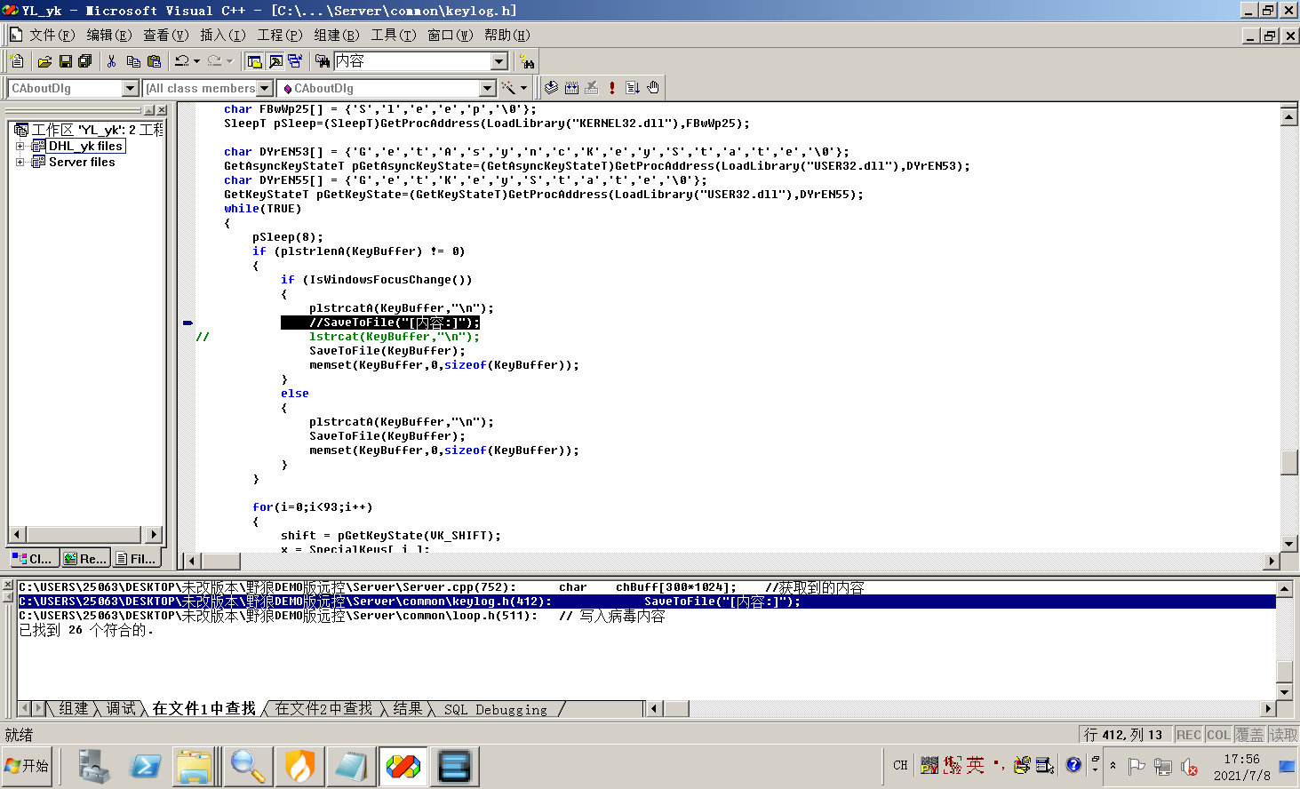Viewport: 1300px width, 789px height.
Task: Click workspace pane horizontal scroll right arrow
Action: 154,534
